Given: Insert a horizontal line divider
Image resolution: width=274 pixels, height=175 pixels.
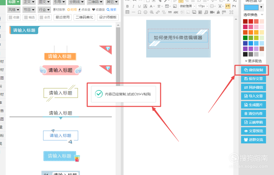Looking at the screenshot, I should [133, 12].
